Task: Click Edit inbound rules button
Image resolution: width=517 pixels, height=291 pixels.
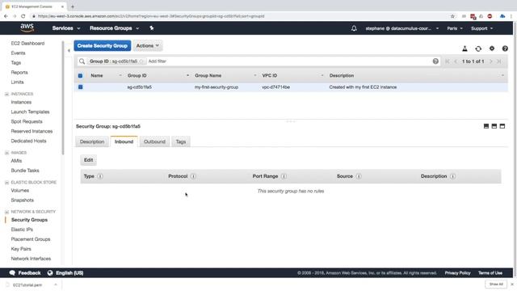Action: pos(88,160)
